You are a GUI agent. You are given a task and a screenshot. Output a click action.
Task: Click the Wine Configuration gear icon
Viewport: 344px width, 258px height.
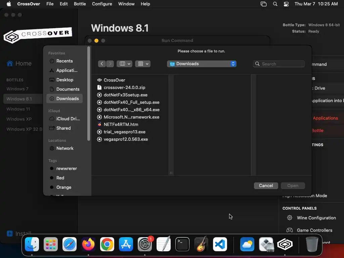click(290, 218)
